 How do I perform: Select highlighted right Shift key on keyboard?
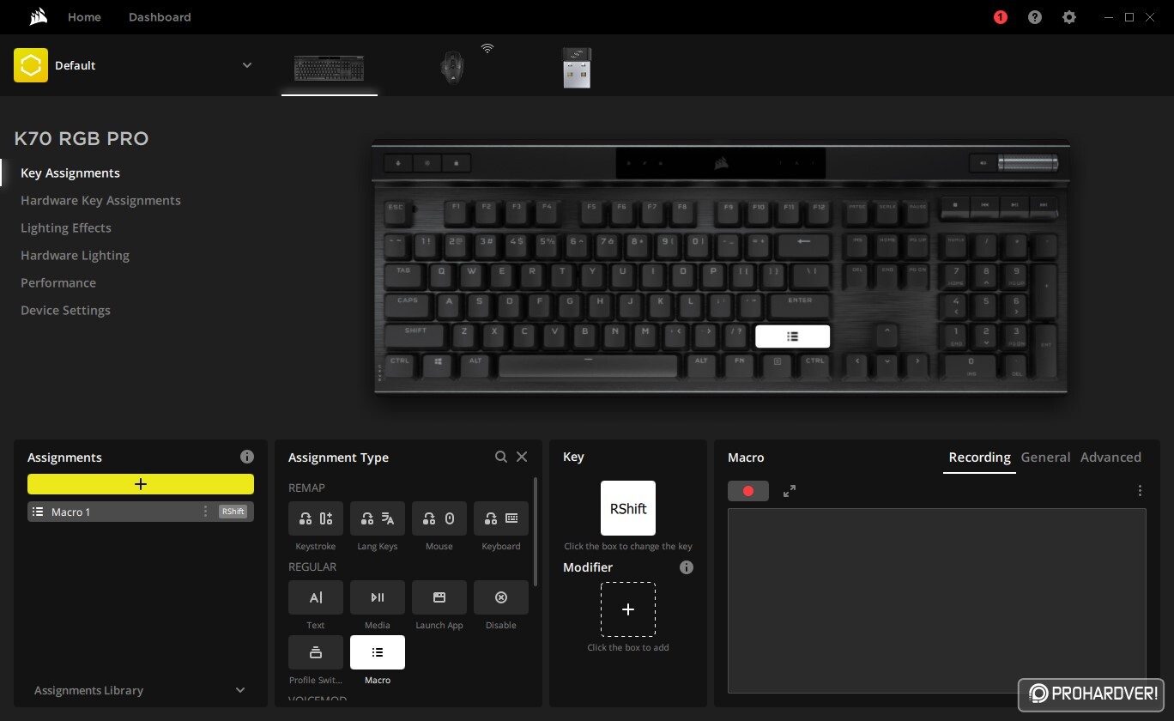793,336
